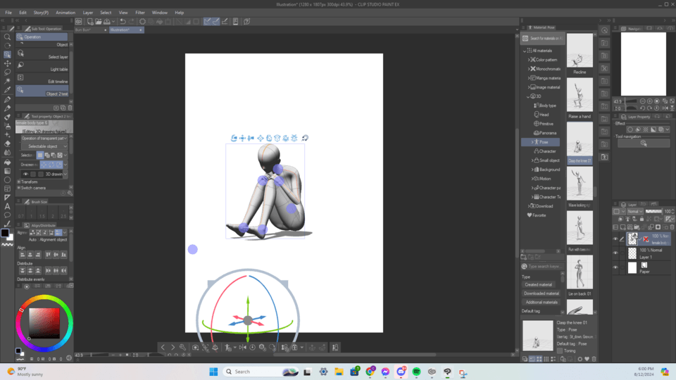Screen dimensions: 676x380
Task: Click flip horizontal icon in Navigator
Action: tap(664, 108)
